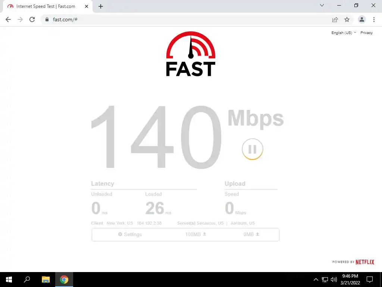Open Settings with the gear icon
The image size is (382, 287).
[130, 234]
